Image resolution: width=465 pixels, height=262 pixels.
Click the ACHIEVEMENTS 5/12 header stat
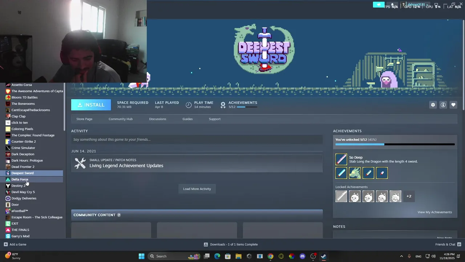(239, 104)
